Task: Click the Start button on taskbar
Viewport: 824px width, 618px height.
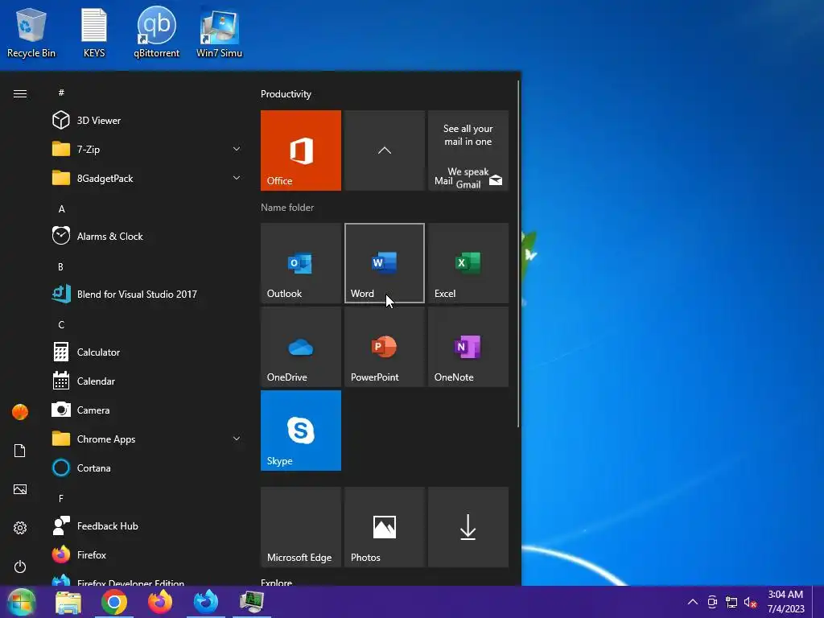Action: point(22,602)
